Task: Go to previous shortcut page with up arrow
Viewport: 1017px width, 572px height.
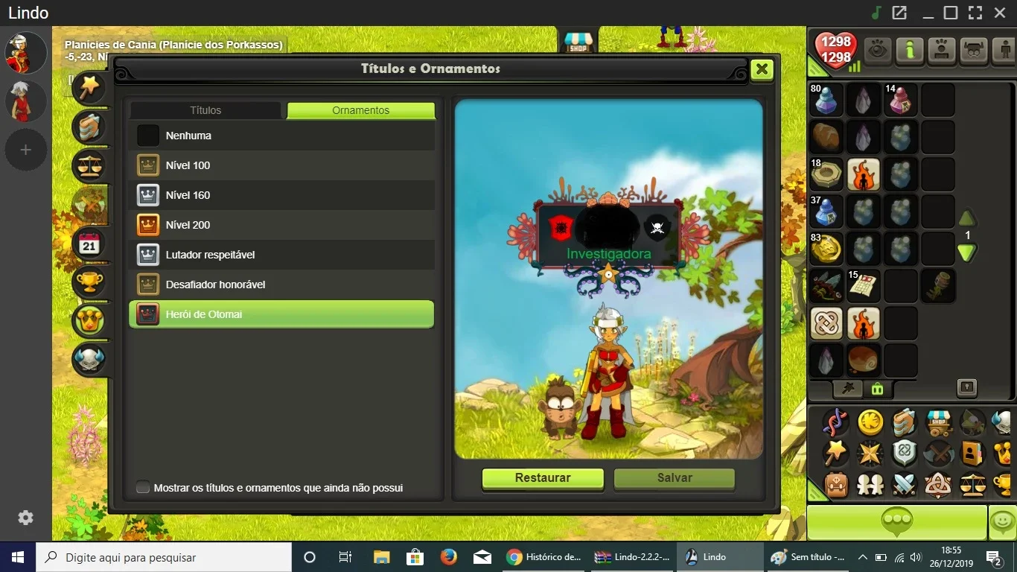Action: pos(966,218)
